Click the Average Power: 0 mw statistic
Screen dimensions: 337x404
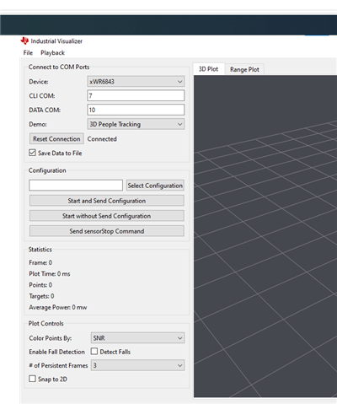[x=58, y=307]
